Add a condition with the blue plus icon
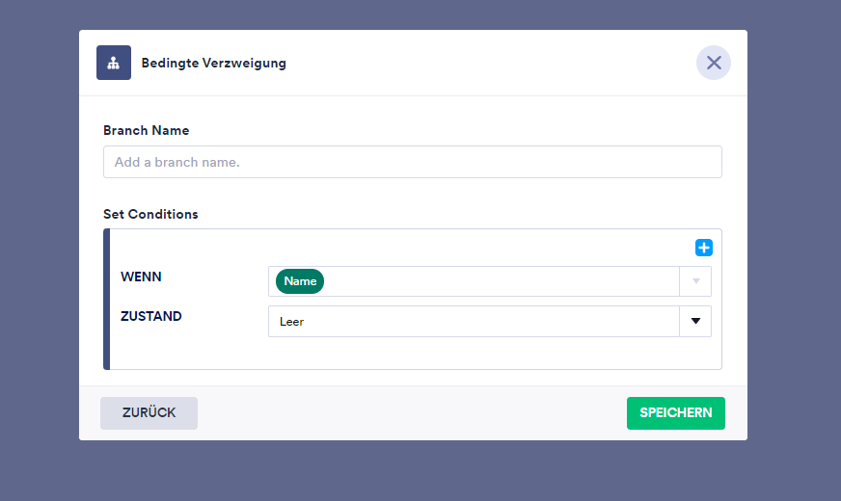Screen dimensions: 841x501 tap(704, 248)
